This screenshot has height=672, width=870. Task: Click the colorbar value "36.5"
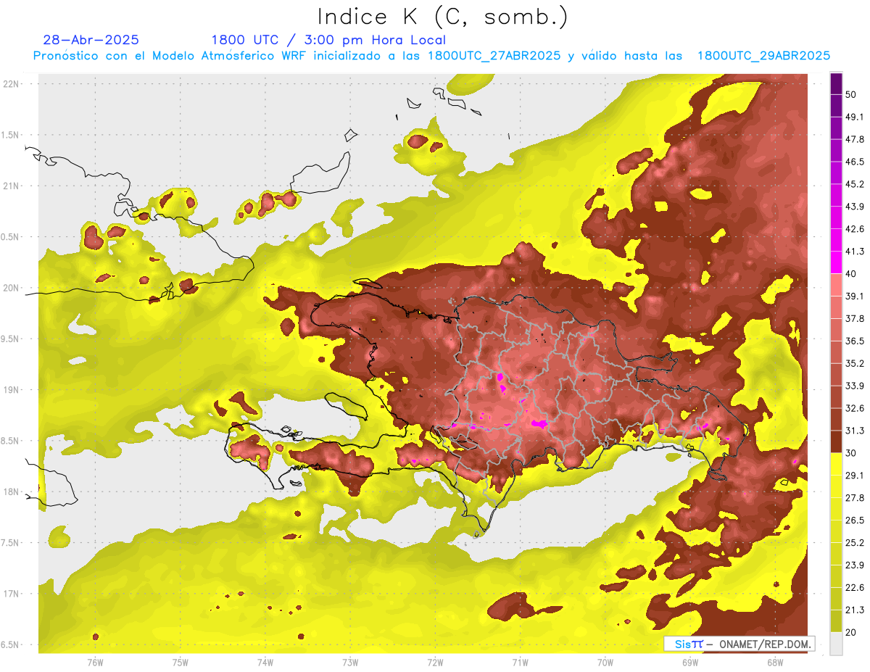[x=855, y=341]
